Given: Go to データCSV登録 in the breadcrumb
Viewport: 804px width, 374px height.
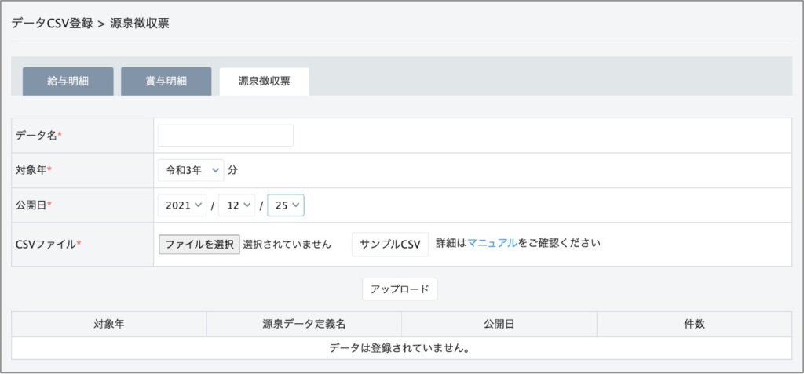Looking at the screenshot, I should (52, 24).
